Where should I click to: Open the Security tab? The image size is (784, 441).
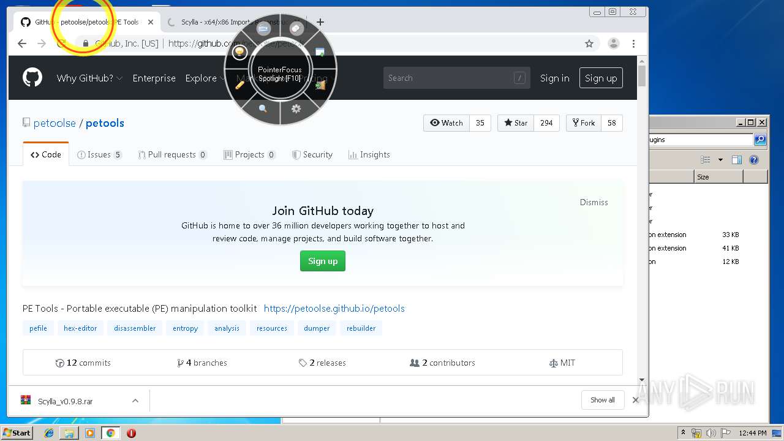click(312, 154)
